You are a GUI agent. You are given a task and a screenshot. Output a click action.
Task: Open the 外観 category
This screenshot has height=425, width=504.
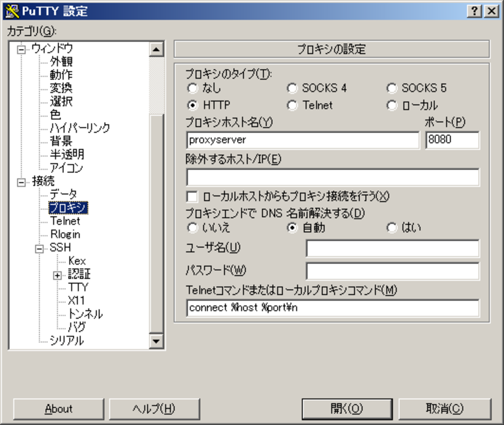[x=61, y=62]
